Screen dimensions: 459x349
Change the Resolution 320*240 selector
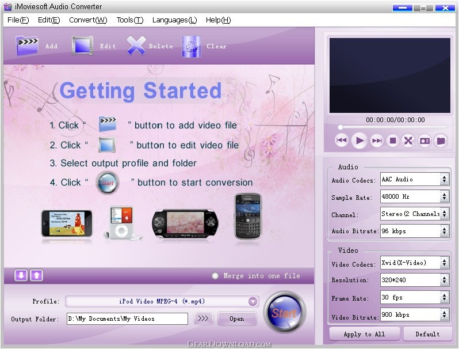tap(415, 280)
